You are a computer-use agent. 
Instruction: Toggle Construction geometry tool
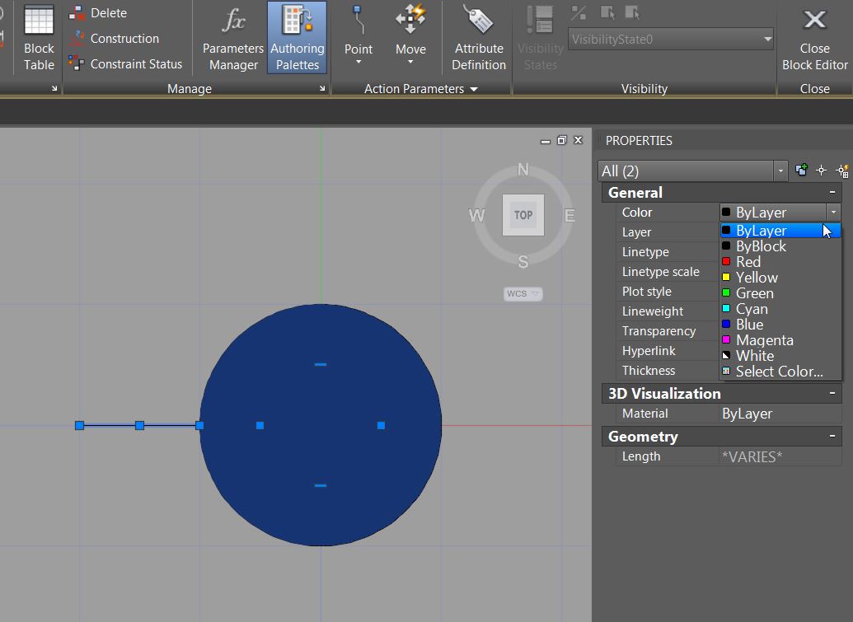coord(124,38)
